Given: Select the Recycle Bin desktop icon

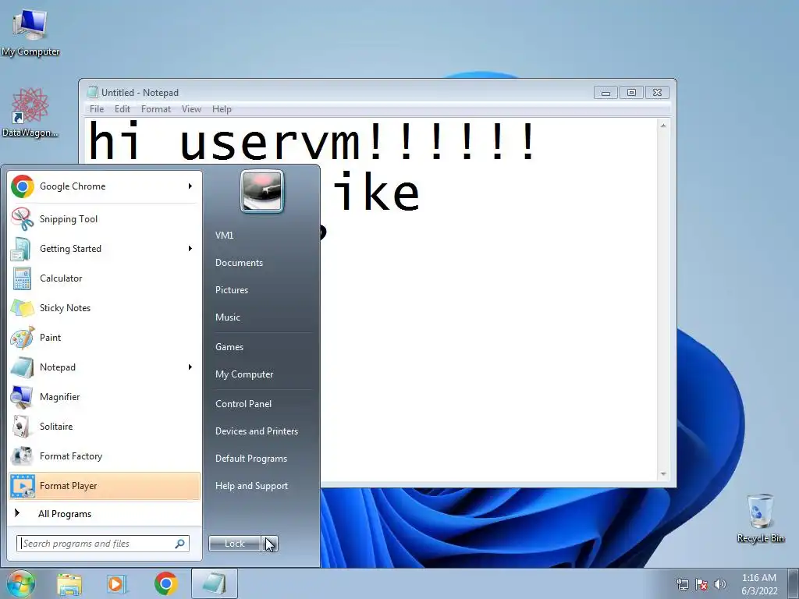Looking at the screenshot, I should coord(760,518).
